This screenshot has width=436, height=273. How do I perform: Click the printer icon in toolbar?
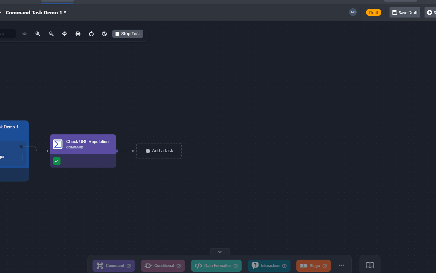pos(78,34)
